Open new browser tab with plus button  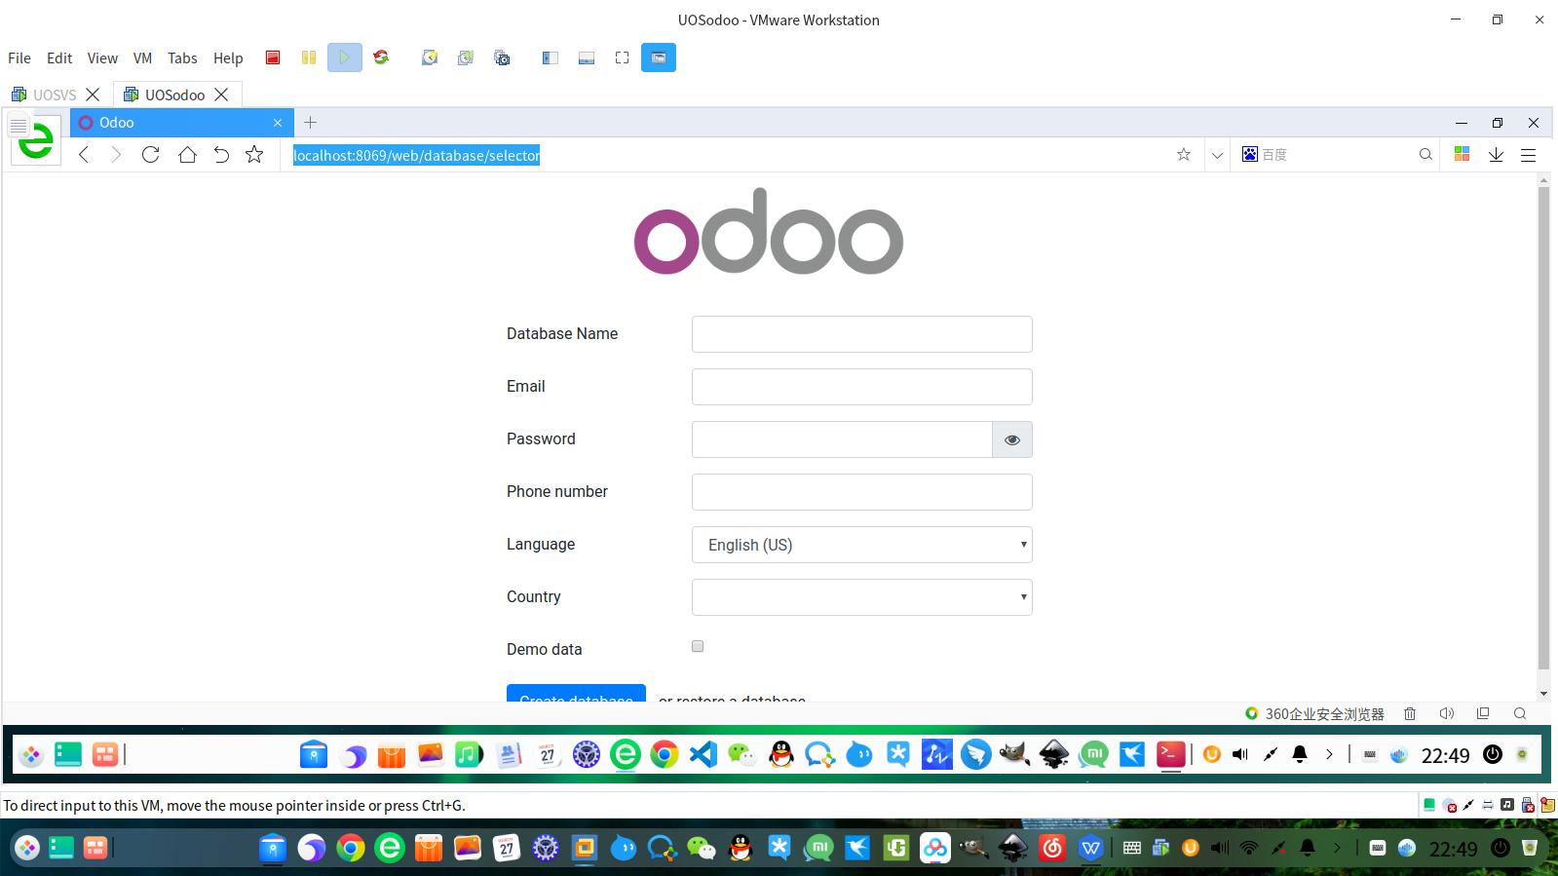310,122
